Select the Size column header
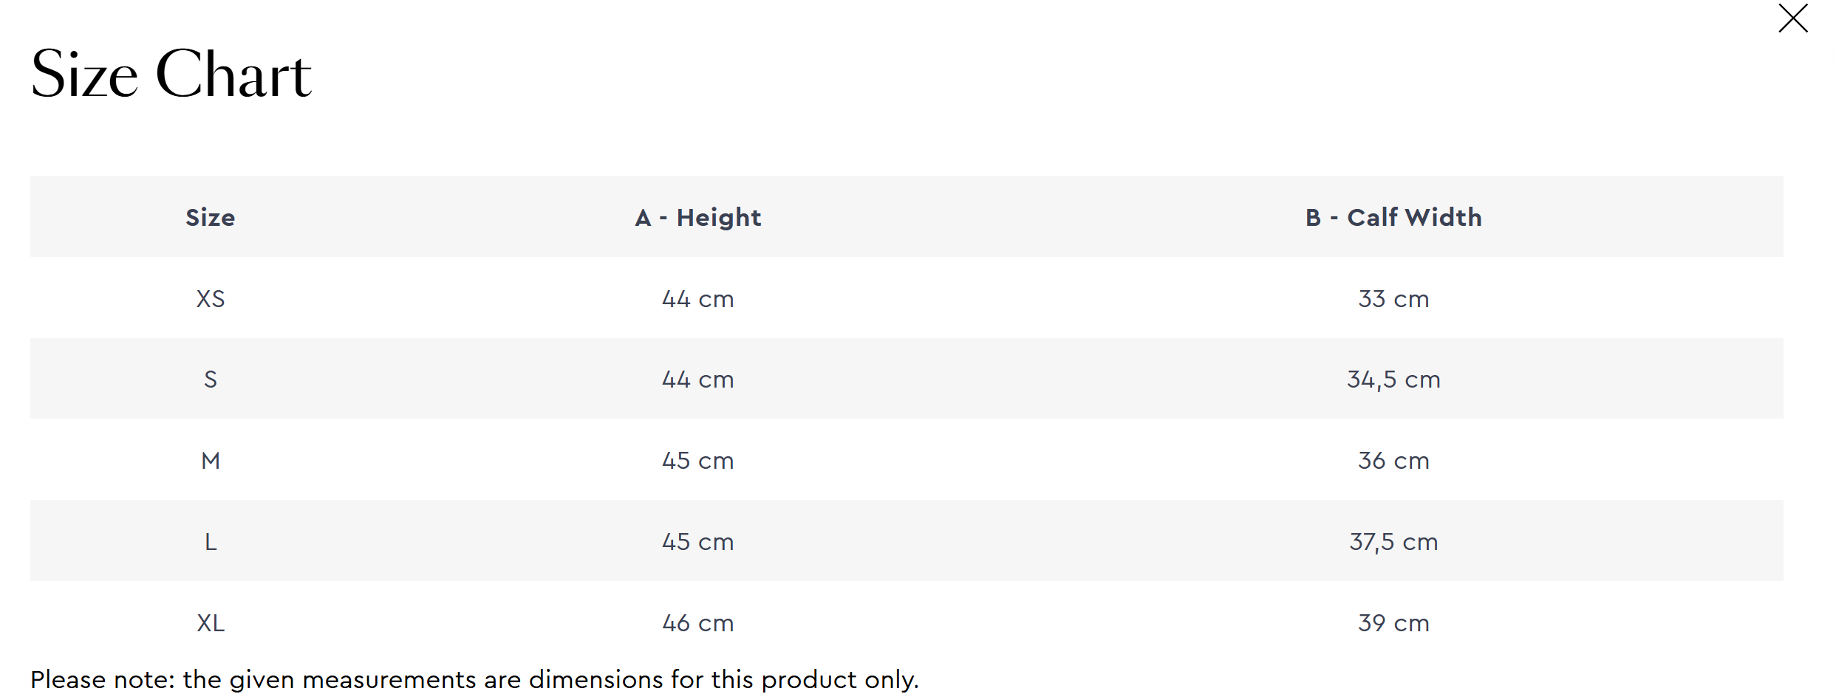 (211, 217)
